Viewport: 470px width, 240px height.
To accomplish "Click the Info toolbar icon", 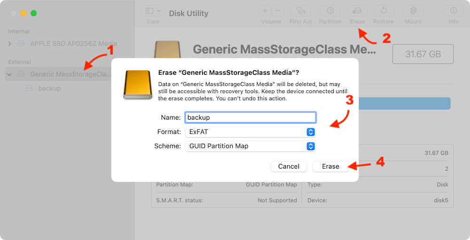I will [454, 11].
